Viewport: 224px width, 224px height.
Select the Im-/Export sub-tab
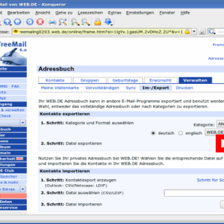(x=156, y=88)
